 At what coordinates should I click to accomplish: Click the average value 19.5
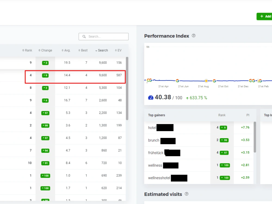67,63
